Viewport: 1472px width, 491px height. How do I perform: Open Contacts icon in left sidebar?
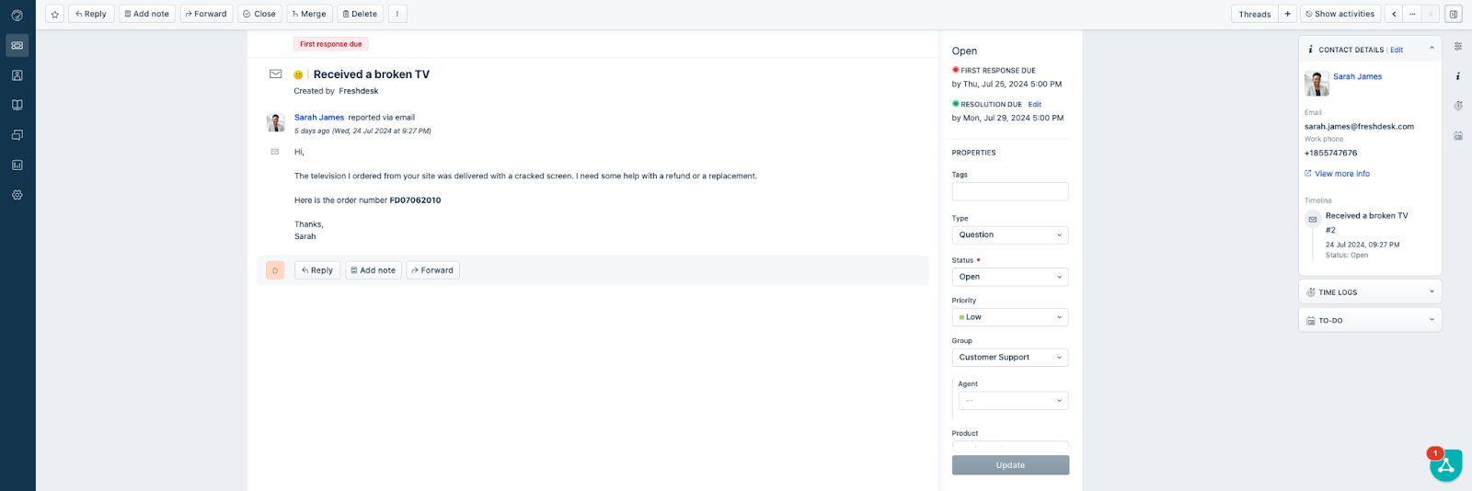coord(17,75)
